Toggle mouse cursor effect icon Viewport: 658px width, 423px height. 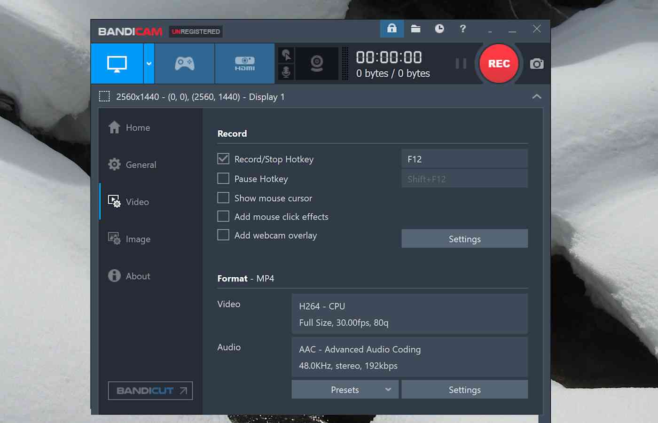[x=286, y=55]
